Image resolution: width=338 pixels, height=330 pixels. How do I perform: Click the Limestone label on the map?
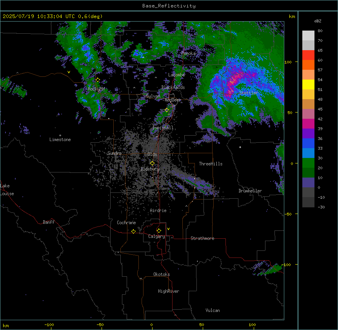[x=60, y=140]
